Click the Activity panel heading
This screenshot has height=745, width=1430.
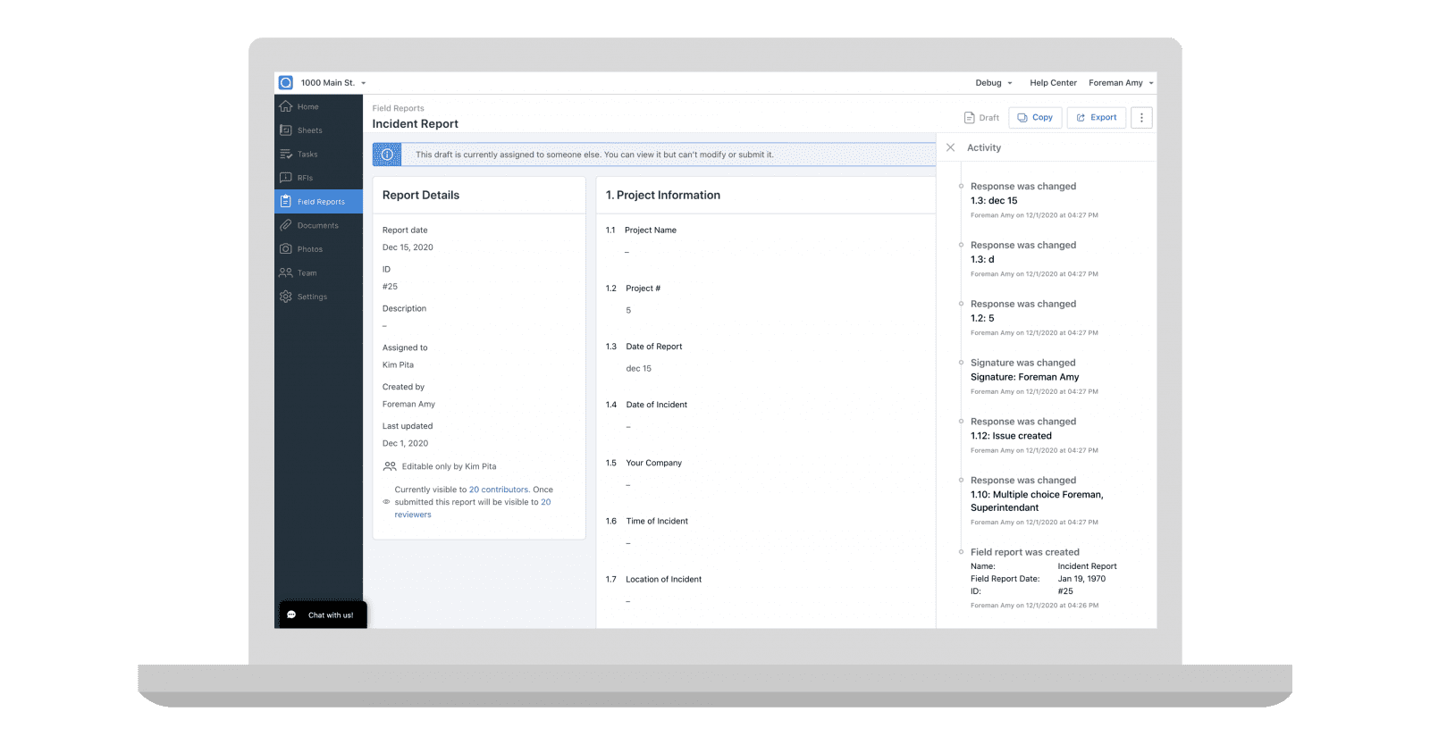tap(984, 148)
